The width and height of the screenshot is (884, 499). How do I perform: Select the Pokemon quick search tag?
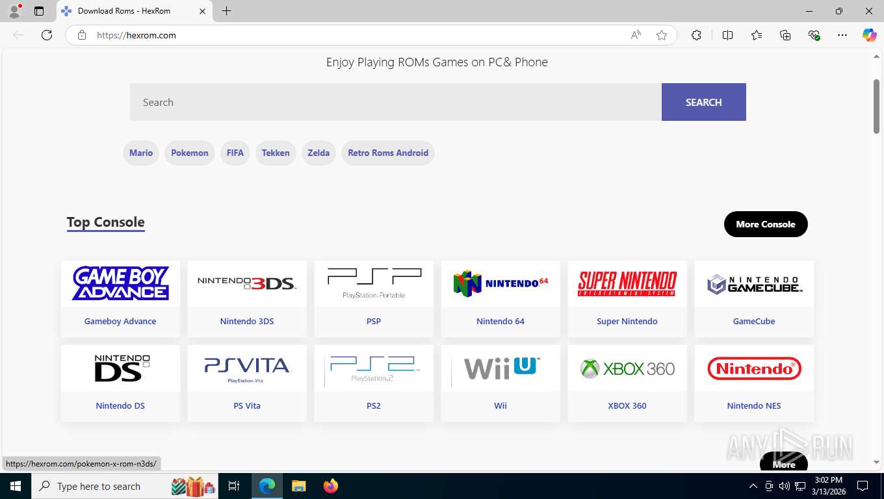click(x=190, y=153)
